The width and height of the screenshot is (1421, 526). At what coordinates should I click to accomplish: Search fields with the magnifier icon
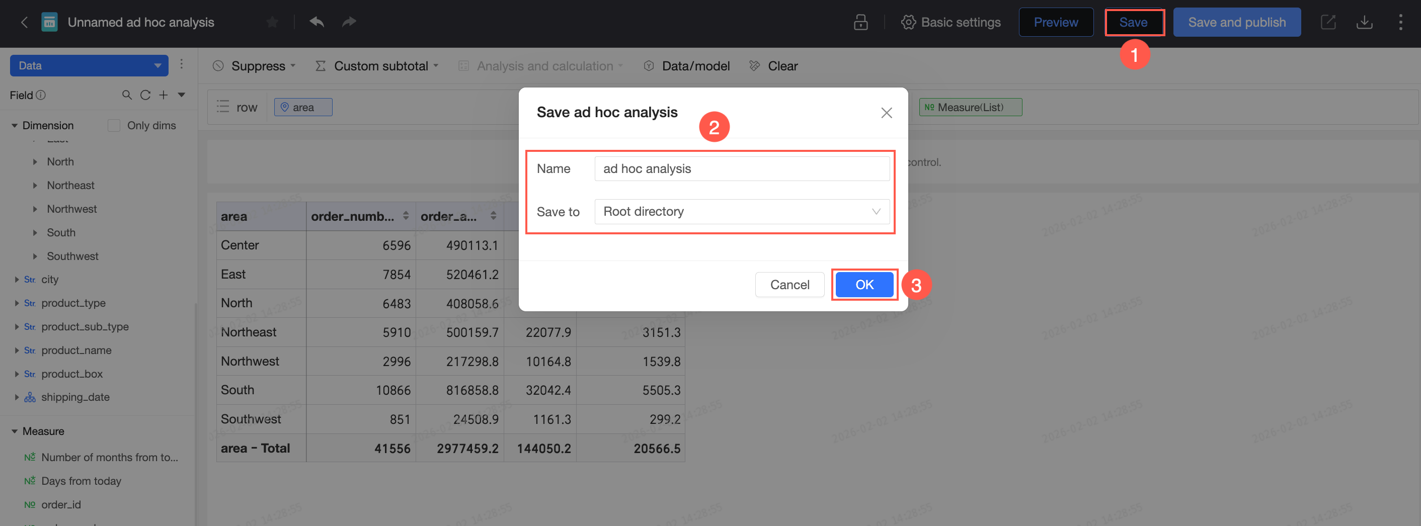click(126, 95)
